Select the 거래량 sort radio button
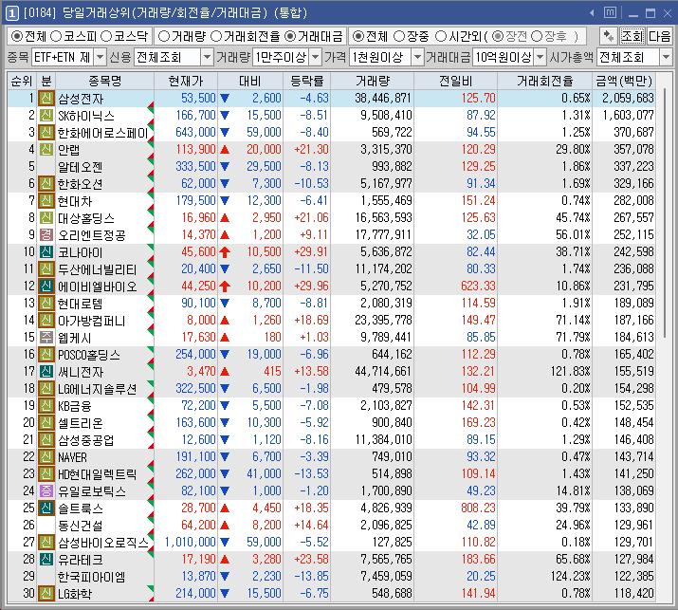The image size is (678, 610). click(x=163, y=36)
